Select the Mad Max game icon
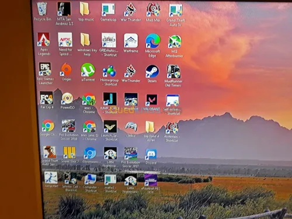The height and width of the screenshot is (219, 292). click(x=153, y=9)
